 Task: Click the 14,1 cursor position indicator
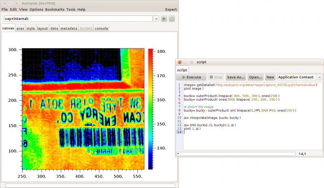tap(302, 154)
